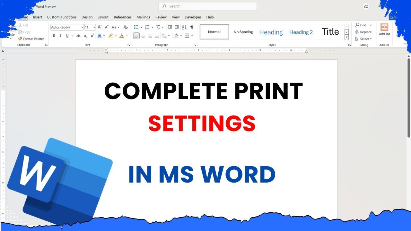This screenshot has height=231, width=411.
Task: Increase paragraph indent
Action: 177,27
